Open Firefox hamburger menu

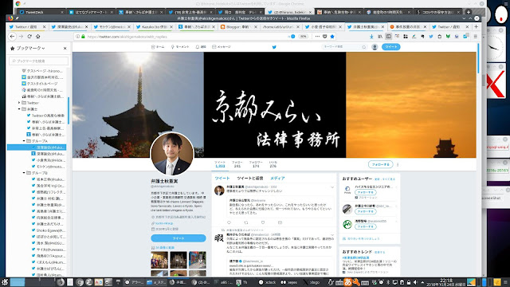point(476,37)
